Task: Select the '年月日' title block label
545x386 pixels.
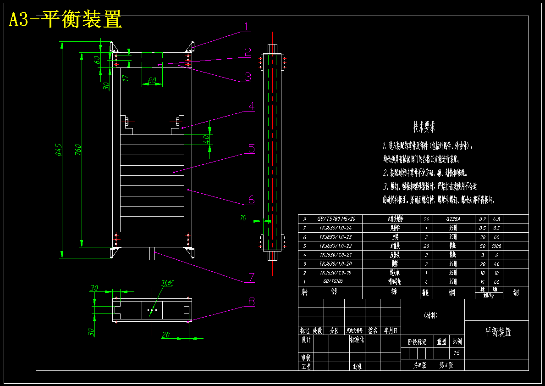Action: pos(391,330)
